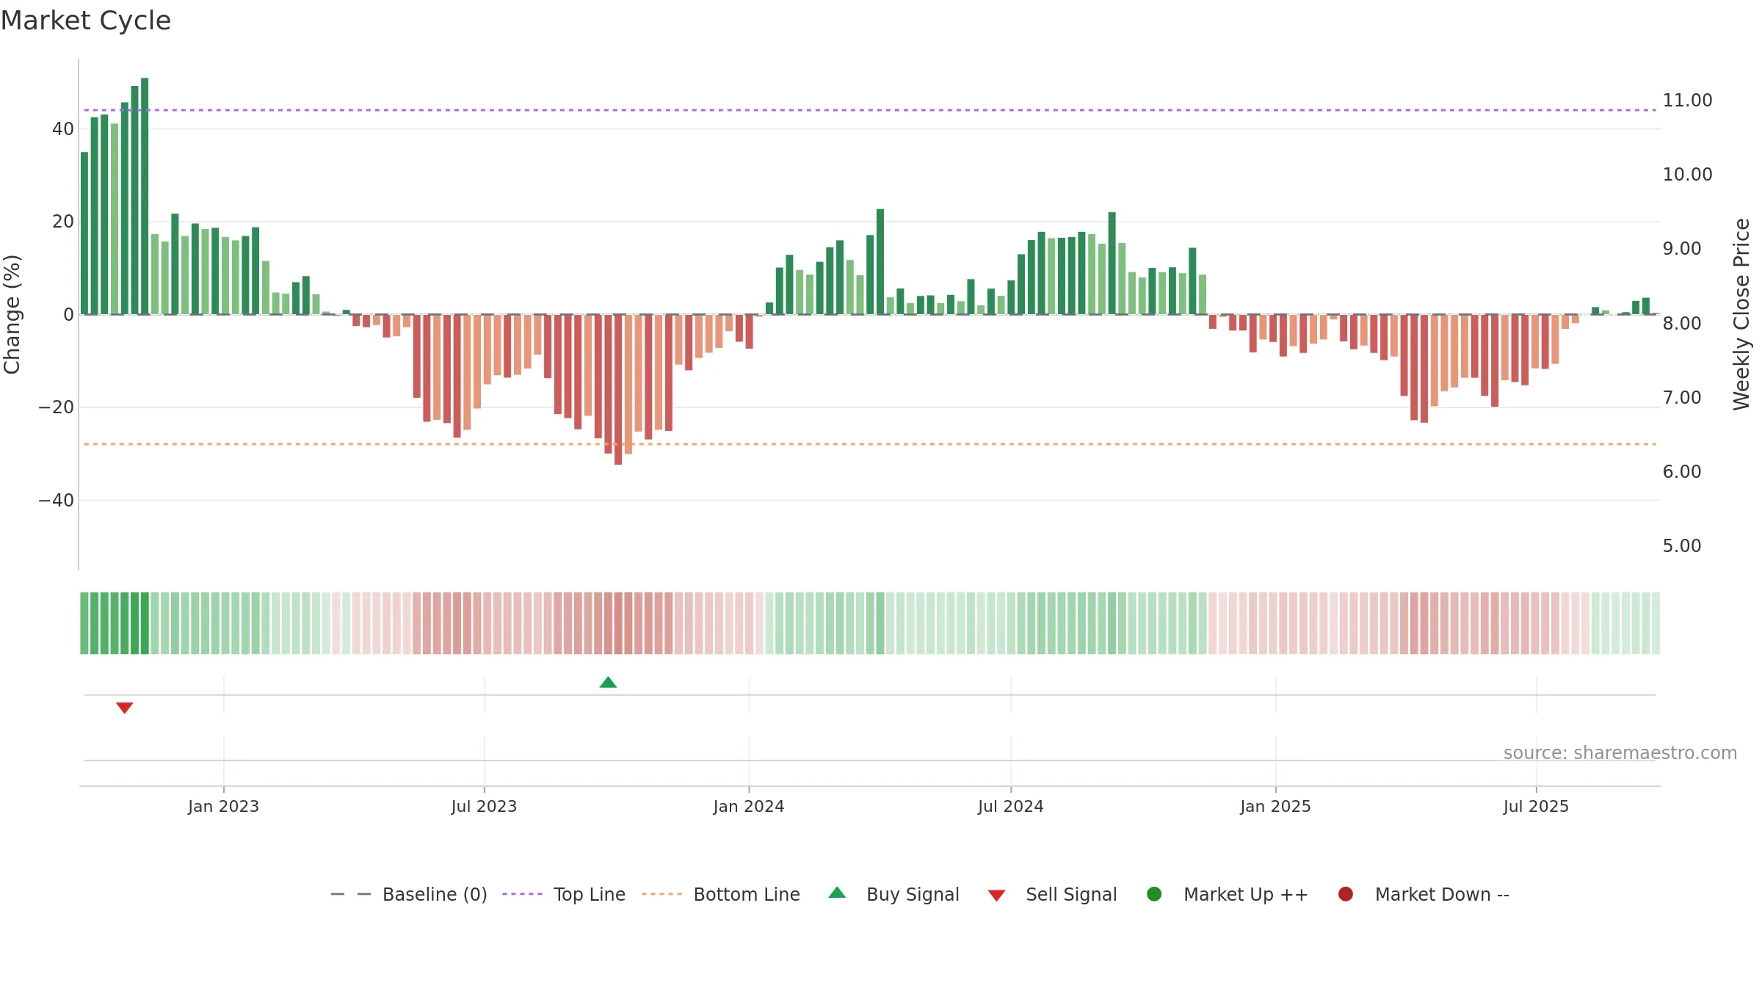Click the Jan 2025 axis label
The width and height of the screenshot is (1762, 991).
click(1275, 807)
